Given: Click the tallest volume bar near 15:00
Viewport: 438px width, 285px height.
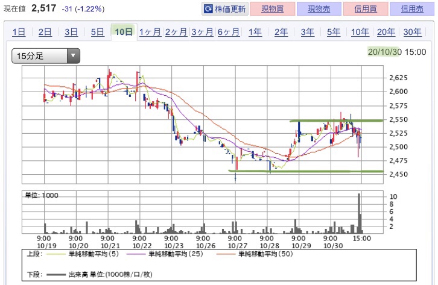Looking at the screenshot, I should (x=359, y=213).
